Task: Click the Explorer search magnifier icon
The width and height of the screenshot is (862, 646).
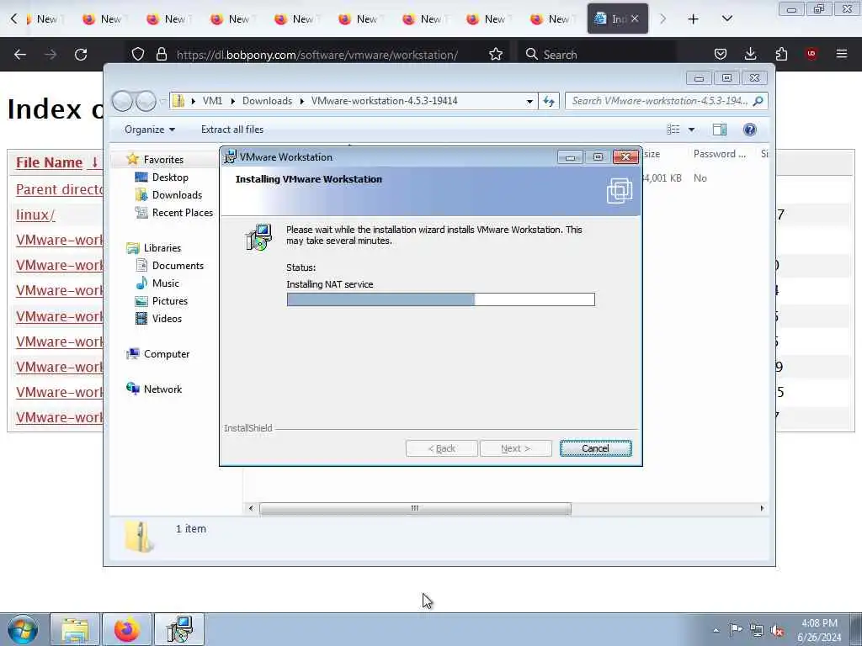Action: 758,101
